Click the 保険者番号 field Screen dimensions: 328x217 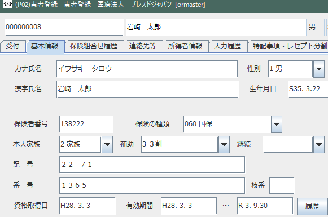[86, 124]
